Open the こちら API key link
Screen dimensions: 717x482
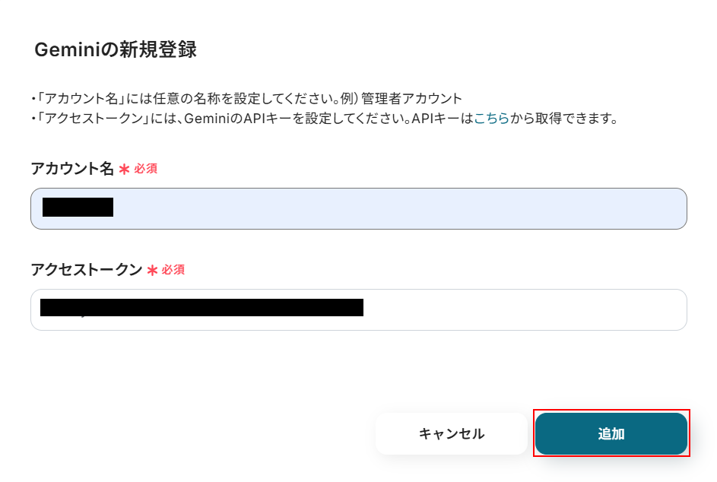click(491, 119)
